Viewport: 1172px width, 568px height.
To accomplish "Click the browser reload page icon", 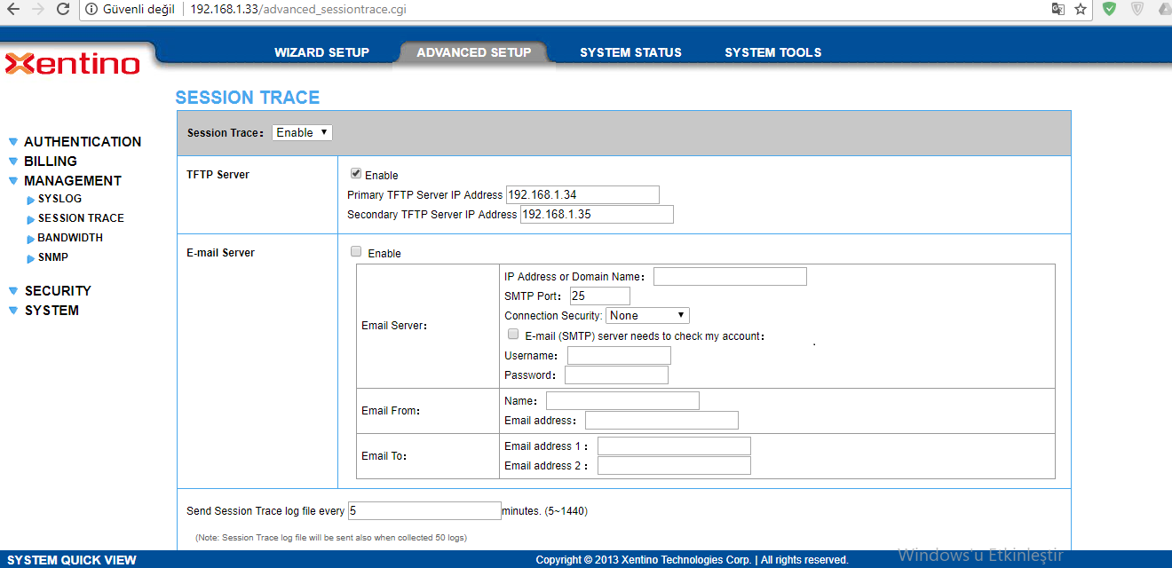I will click(62, 9).
